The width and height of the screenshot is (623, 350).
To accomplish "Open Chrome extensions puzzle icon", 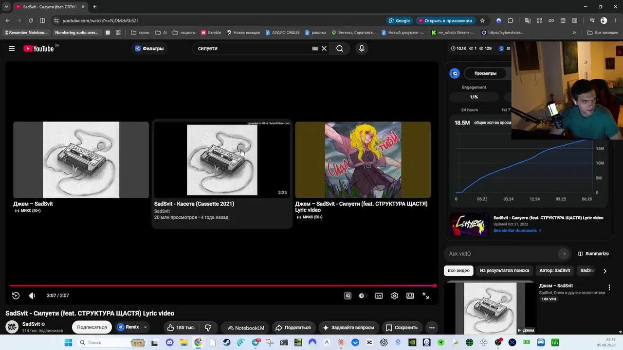I will [x=511, y=20].
